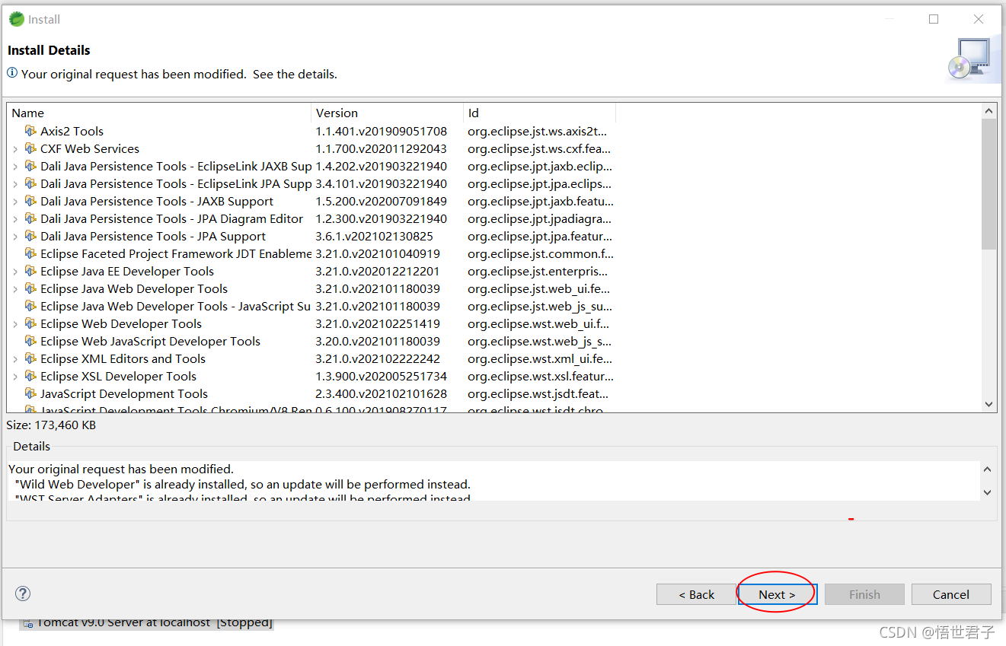Expand Eclipse Java EE Developer Tools node
This screenshot has width=1006, height=646.
point(15,271)
